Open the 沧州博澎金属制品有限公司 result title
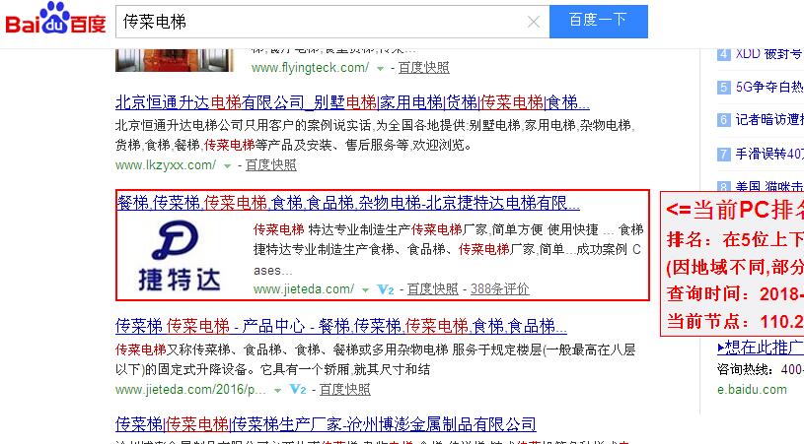This screenshot has width=804, height=444. click(326, 424)
